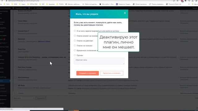Image resolution: width=198 pixels, height=111 pixels.
Task: Click the Contact Form 7 plugin name
Action: 23,31
